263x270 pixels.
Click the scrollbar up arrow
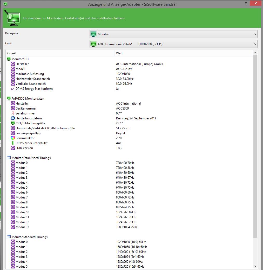255,53
